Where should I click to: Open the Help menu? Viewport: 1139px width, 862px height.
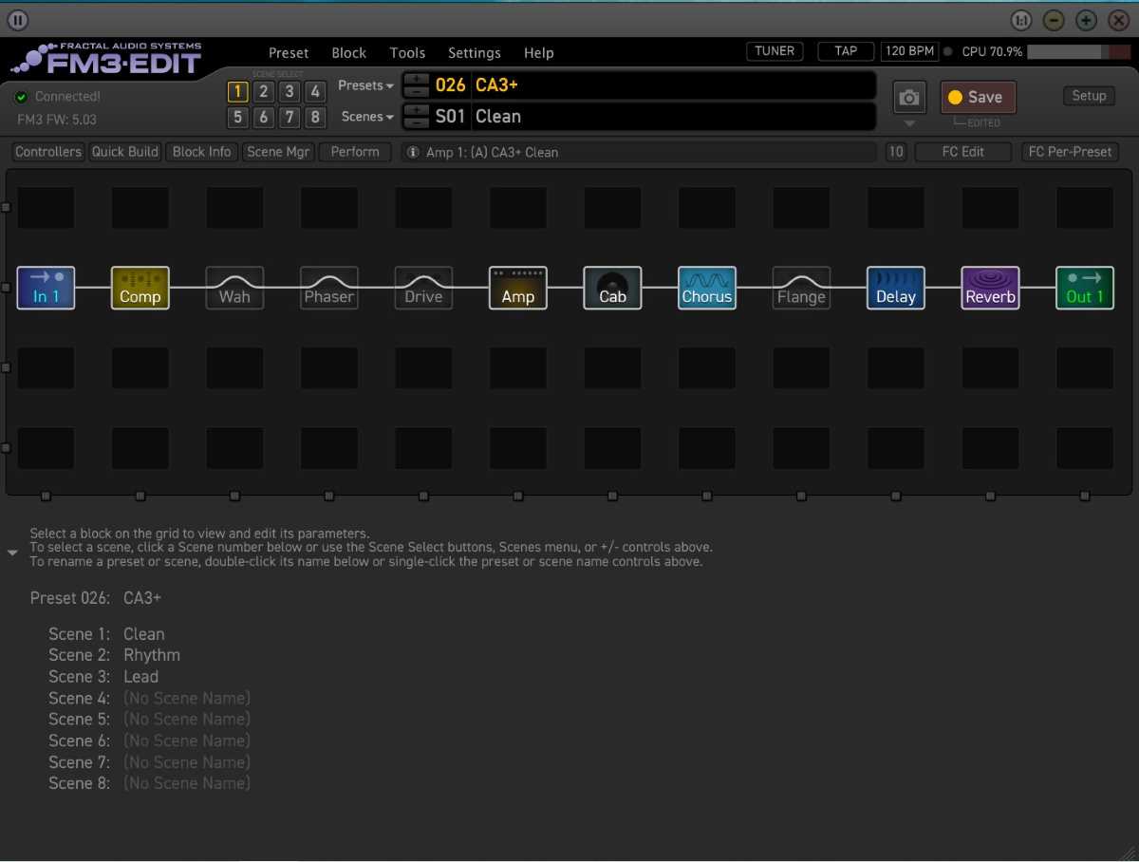point(539,53)
